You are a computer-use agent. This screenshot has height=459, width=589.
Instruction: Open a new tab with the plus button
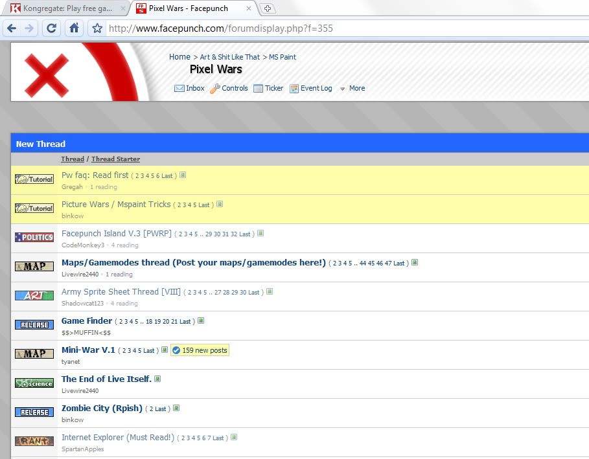268,8
